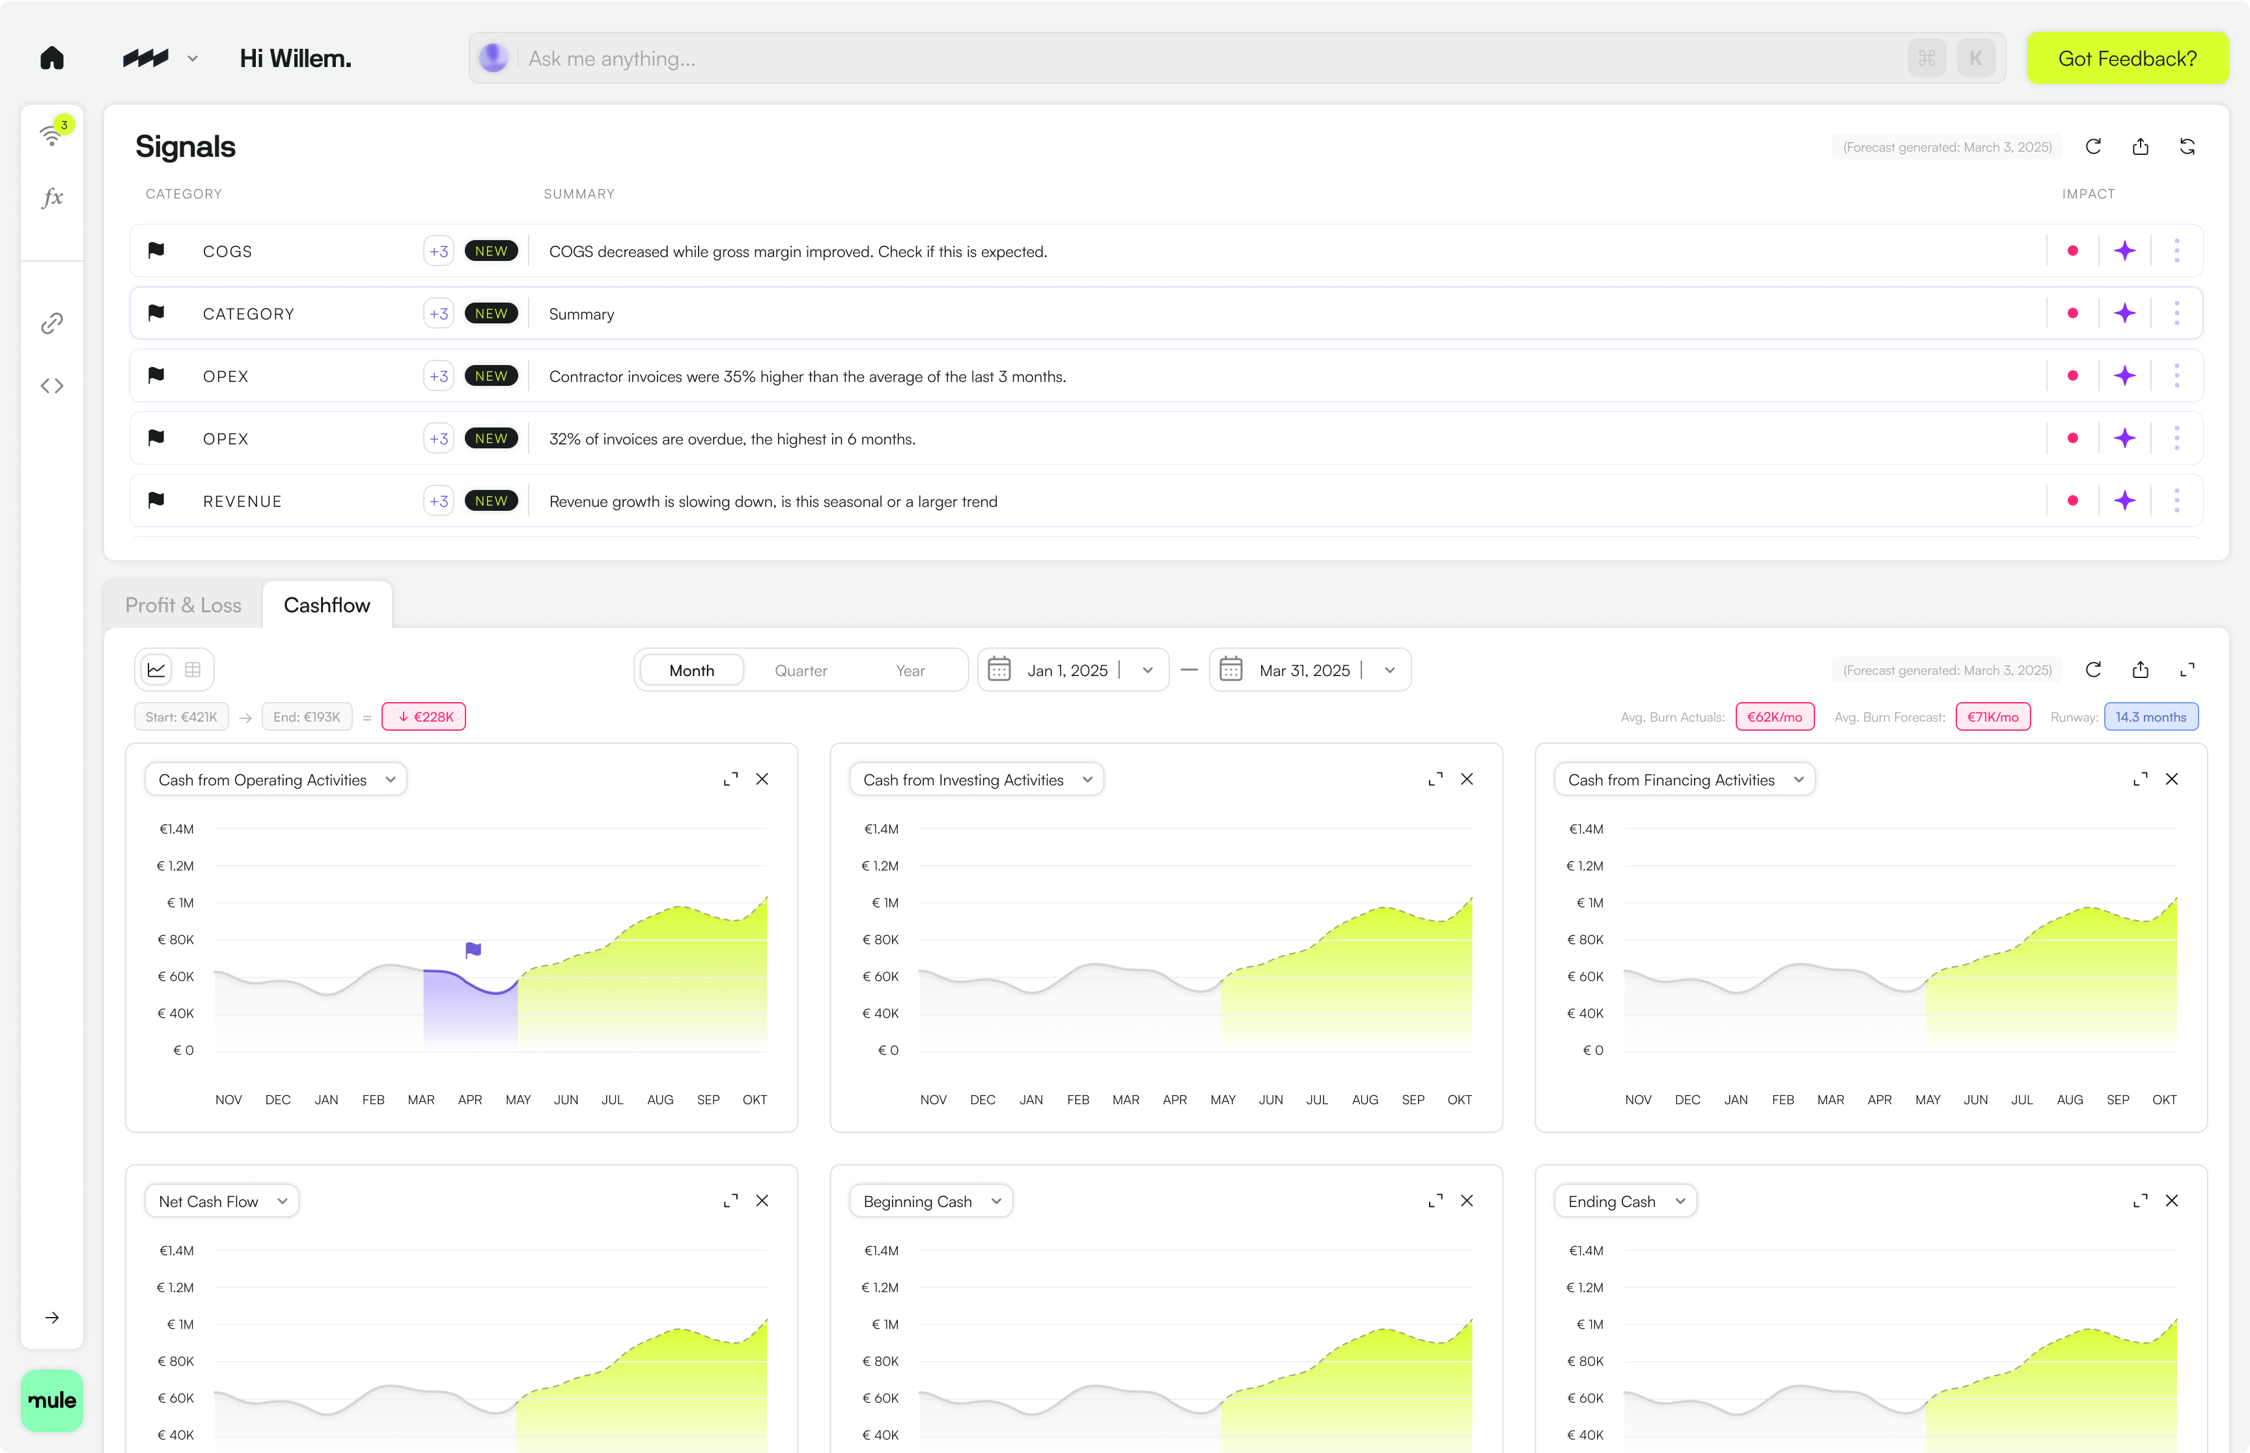Viewport: 2250px width, 1453px height.
Task: Click the flag marker on the Operating Activities chart
Action: 474,950
